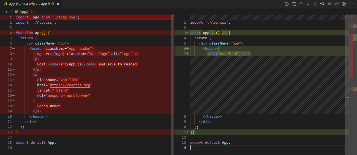Click 'export default App;' in left pane

(x=36, y=142)
